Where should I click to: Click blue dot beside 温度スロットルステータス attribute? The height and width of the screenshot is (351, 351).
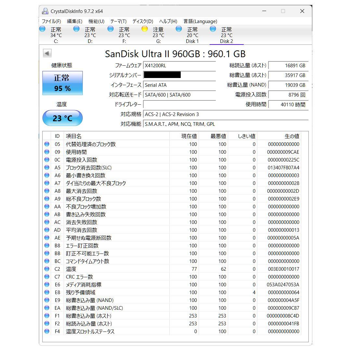(x=46, y=331)
